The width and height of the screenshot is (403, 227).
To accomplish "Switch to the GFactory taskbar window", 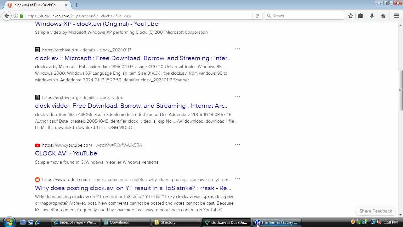I will (x=176, y=222).
